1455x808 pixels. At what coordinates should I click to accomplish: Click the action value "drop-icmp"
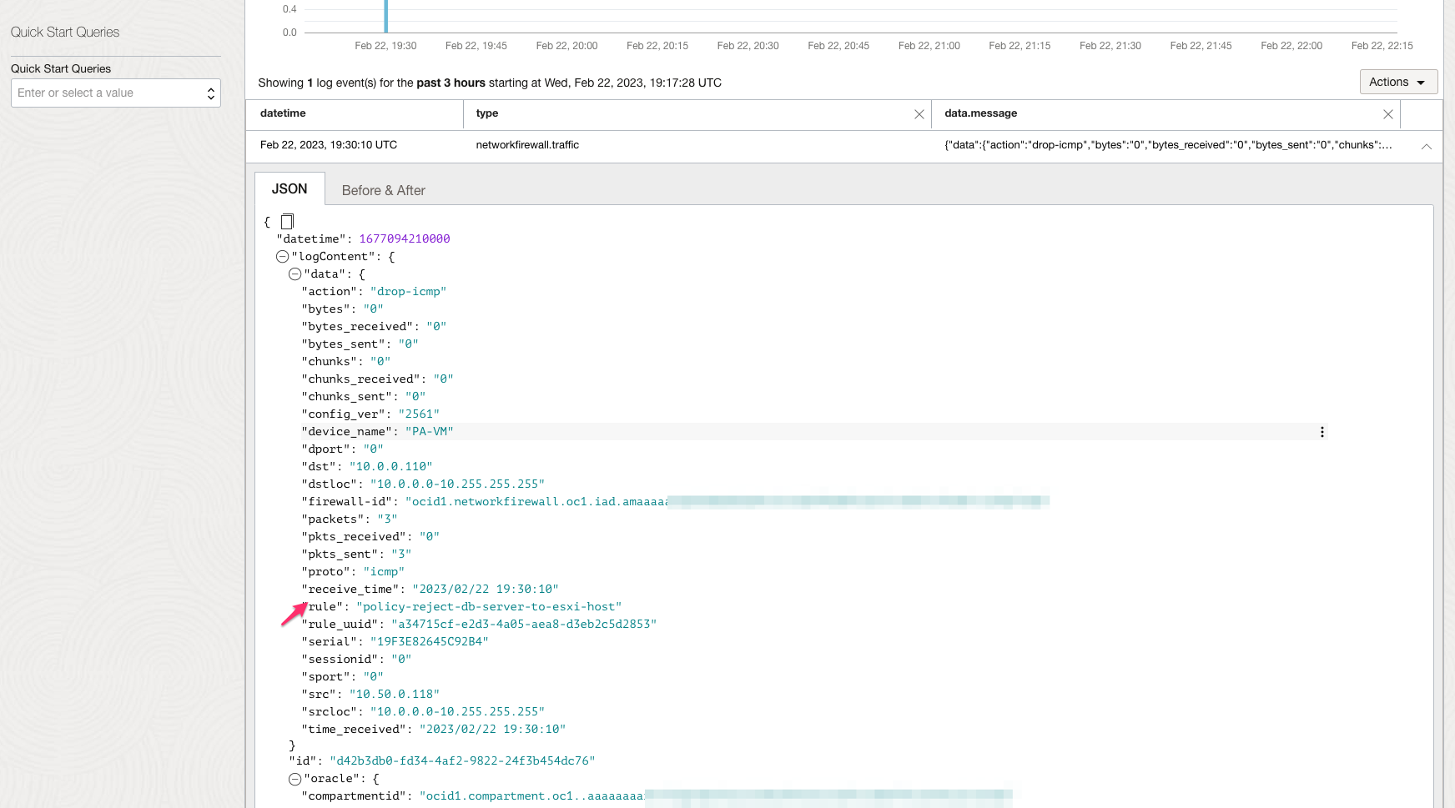(408, 292)
